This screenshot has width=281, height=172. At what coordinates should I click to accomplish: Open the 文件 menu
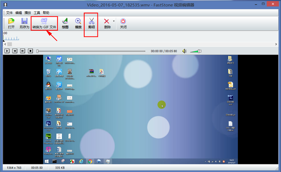[9, 13]
